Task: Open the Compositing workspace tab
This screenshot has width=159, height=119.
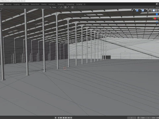Action: pyautogui.click(x=70, y=4)
